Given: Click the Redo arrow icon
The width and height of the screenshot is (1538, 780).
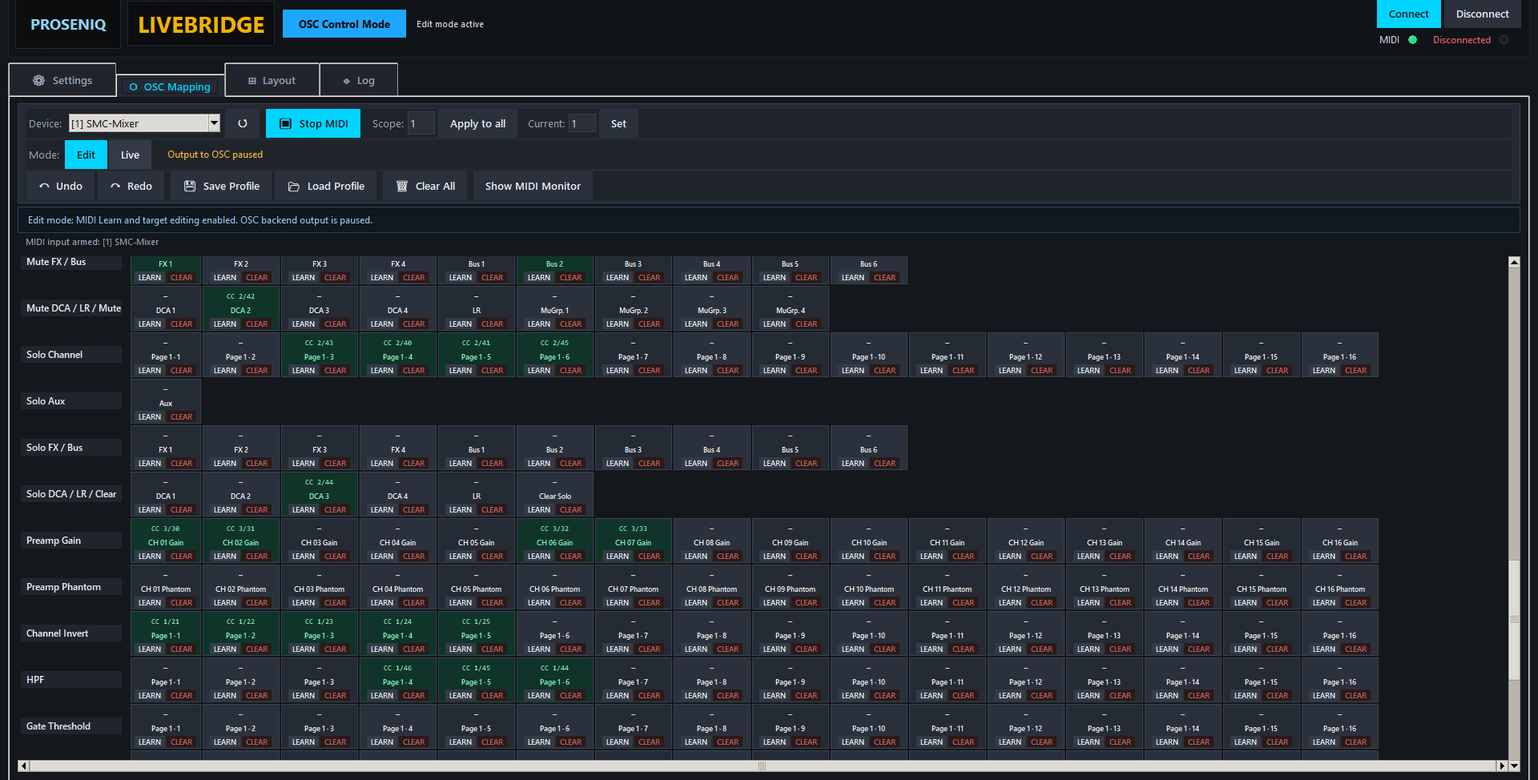Looking at the screenshot, I should pos(115,186).
